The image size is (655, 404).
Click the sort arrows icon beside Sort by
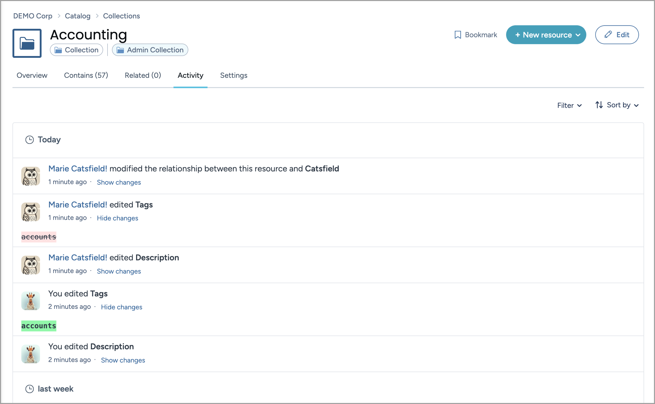point(599,105)
